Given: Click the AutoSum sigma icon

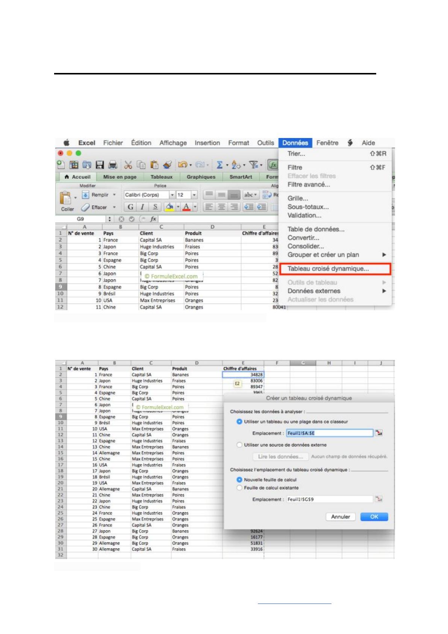Looking at the screenshot, I should (x=219, y=165).
